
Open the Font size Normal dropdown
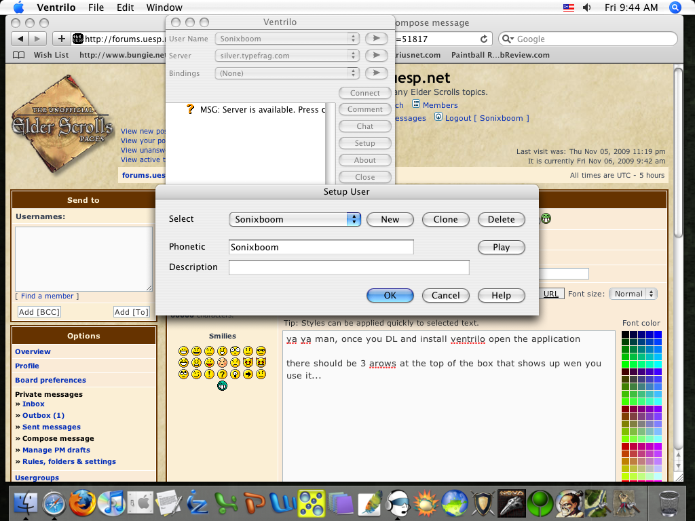tap(633, 294)
